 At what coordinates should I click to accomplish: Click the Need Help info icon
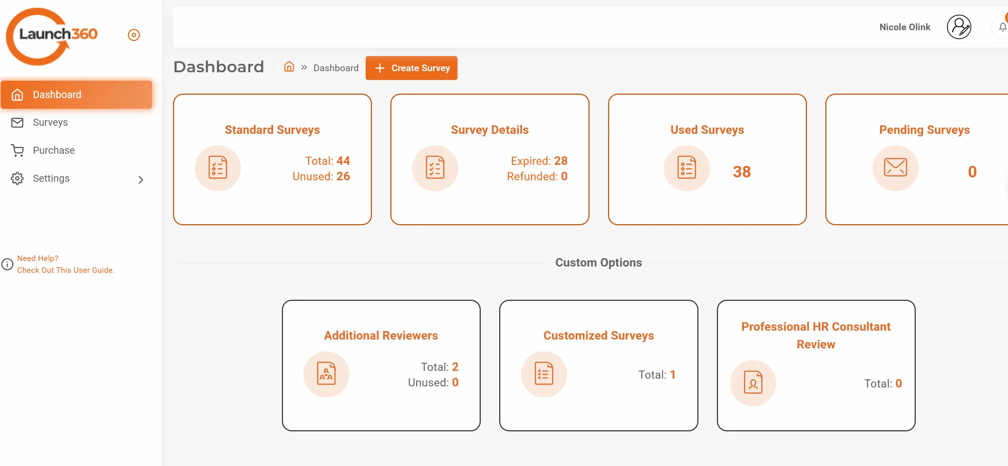(7, 264)
